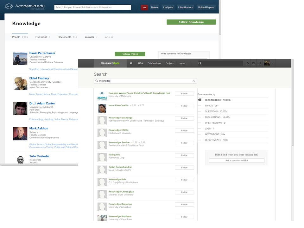
Task: Follow Knowledge Mushonga
Action: (x=184, y=118)
